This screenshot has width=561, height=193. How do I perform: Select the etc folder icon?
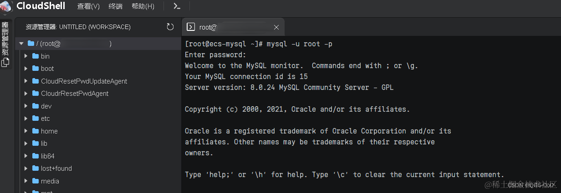[35, 119]
